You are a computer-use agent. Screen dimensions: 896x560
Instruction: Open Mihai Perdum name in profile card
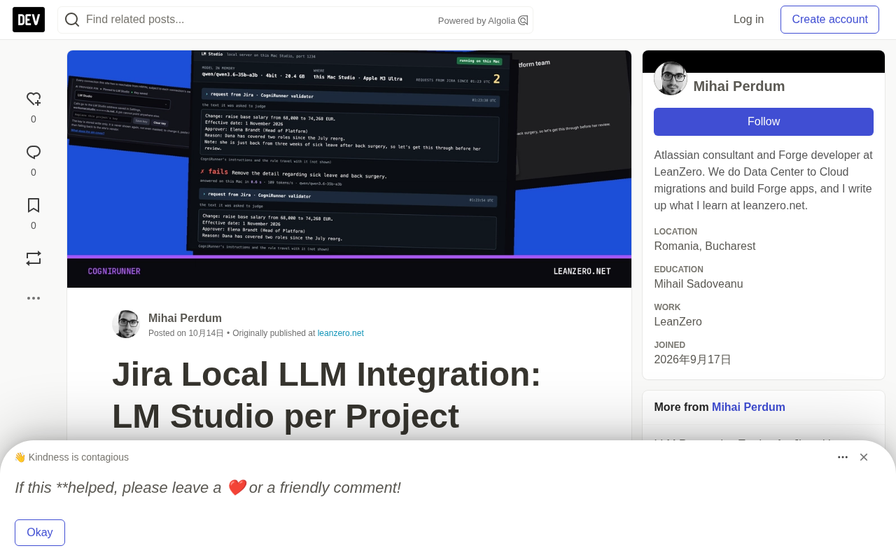739,86
